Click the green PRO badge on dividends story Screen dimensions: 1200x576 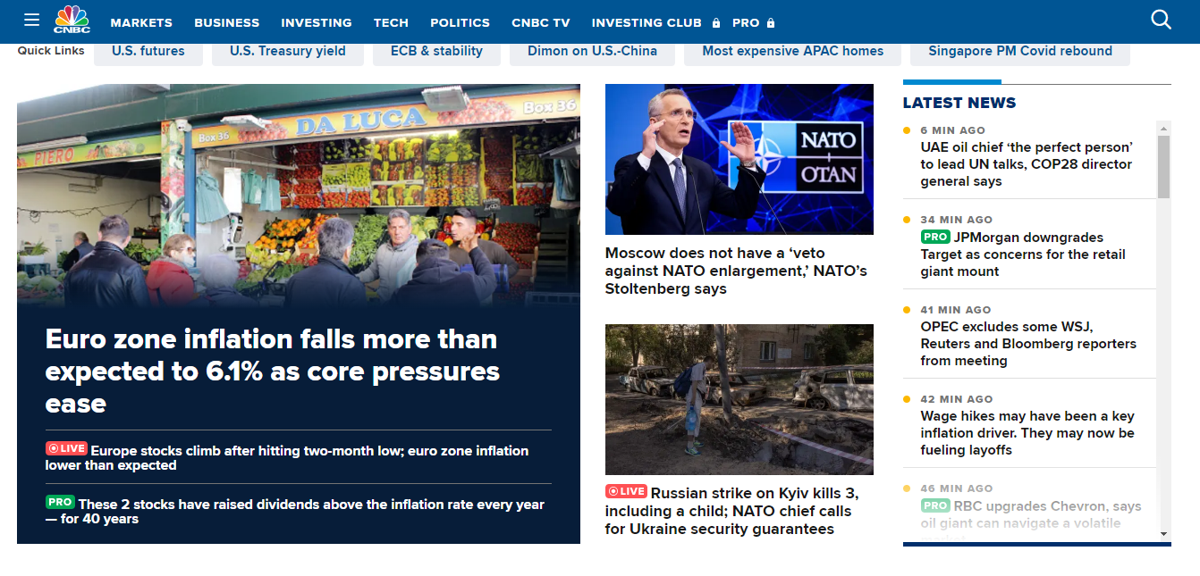click(x=60, y=503)
